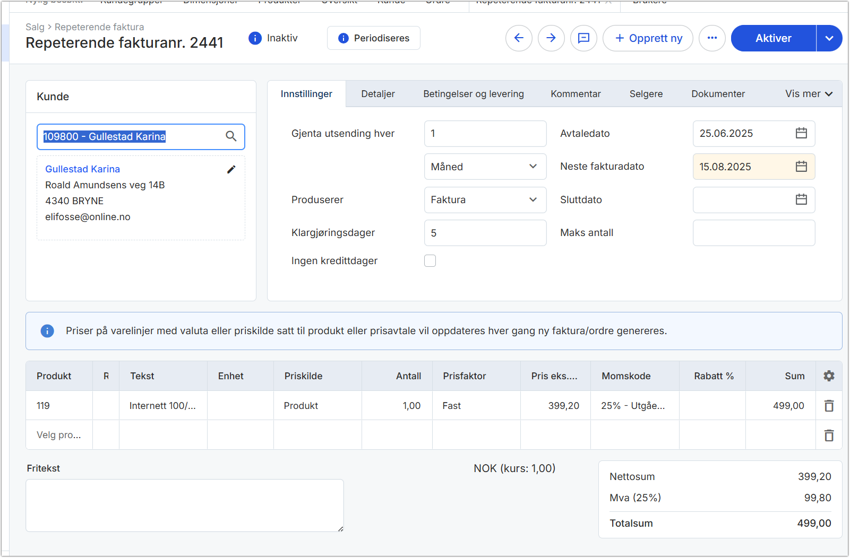Go to next repeating invoice arrow
Viewport: 850px width, 558px height.
[551, 38]
